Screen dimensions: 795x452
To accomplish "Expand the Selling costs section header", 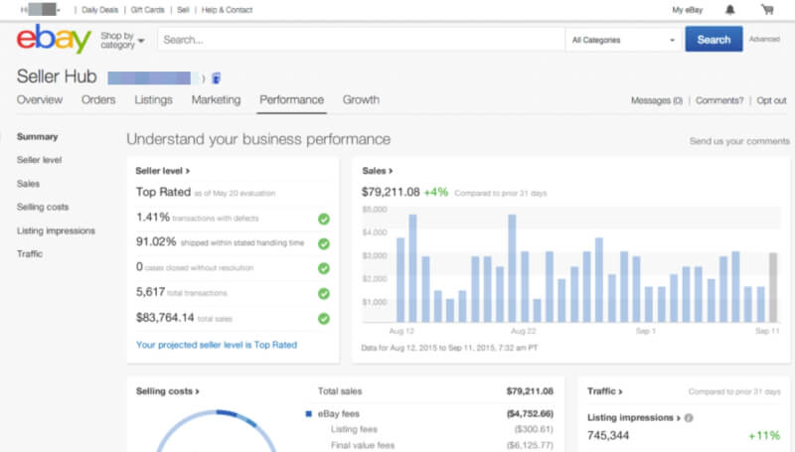I will [167, 391].
